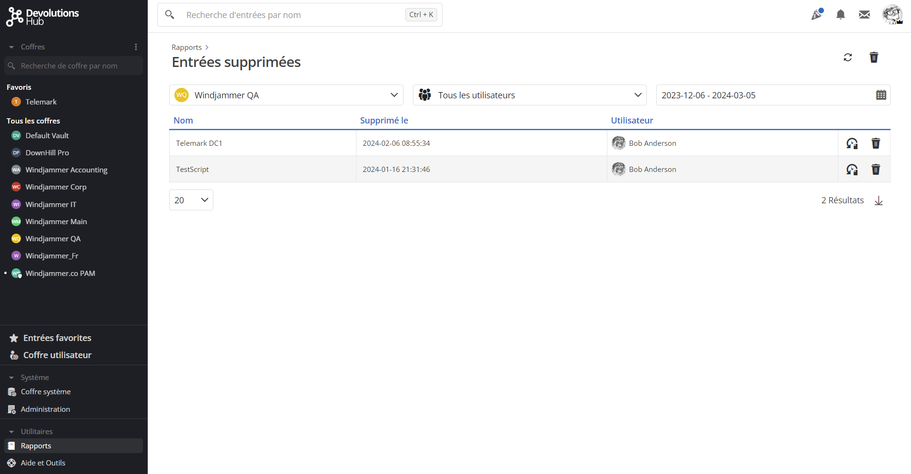Screen dimensions: 911x474
Task: Click the Rapports breadcrumb link
Action: pyautogui.click(x=187, y=47)
